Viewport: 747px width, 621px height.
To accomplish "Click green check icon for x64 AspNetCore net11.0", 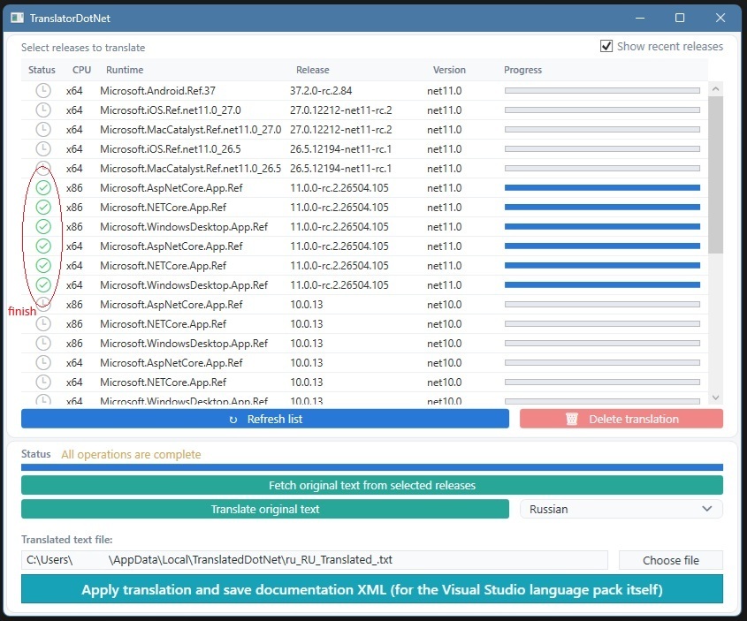I will 43,246.
